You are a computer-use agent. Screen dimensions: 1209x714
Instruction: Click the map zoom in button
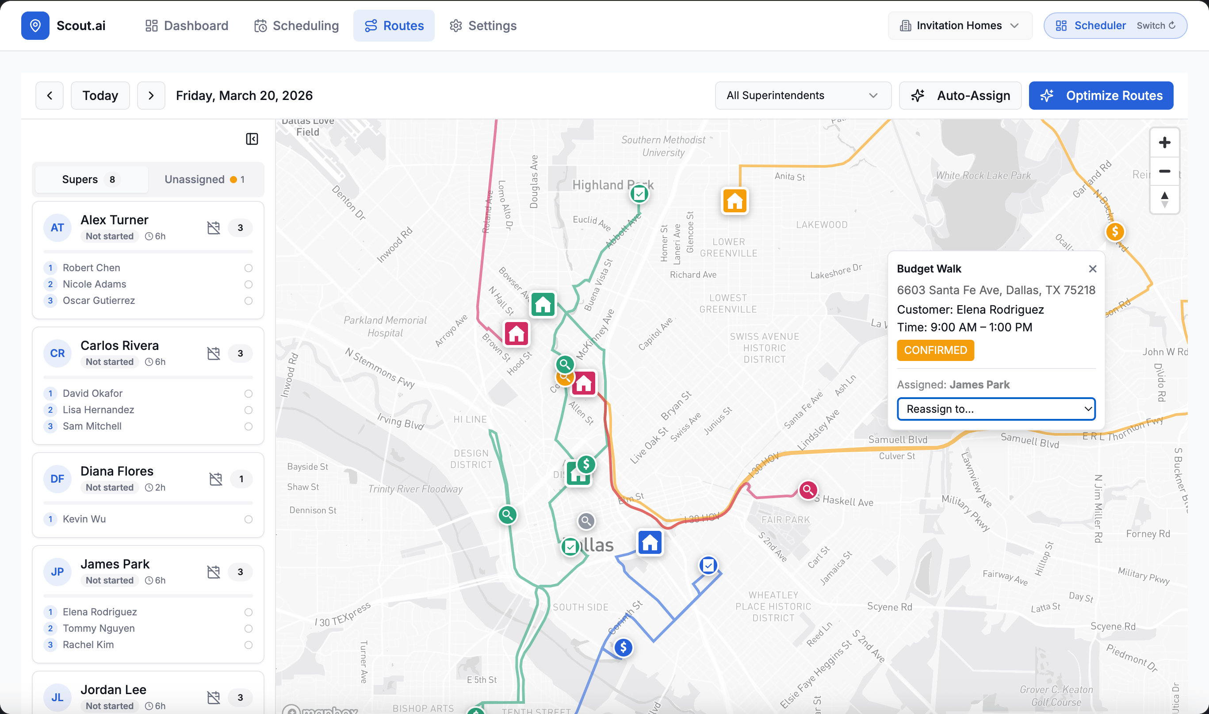click(1164, 142)
